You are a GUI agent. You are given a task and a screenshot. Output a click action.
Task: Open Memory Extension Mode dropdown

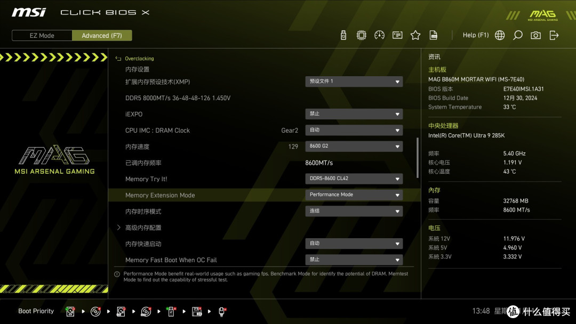pyautogui.click(x=354, y=195)
